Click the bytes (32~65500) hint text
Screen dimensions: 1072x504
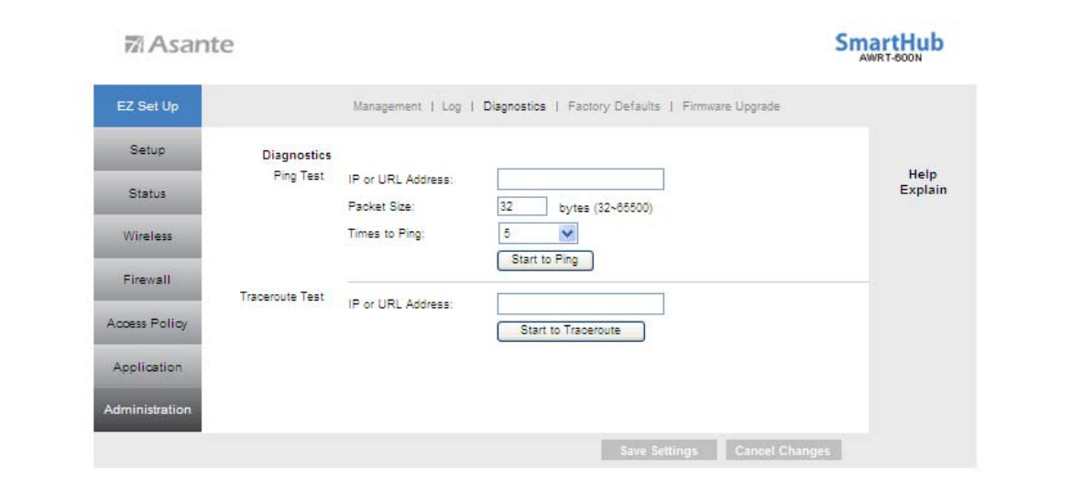click(606, 209)
